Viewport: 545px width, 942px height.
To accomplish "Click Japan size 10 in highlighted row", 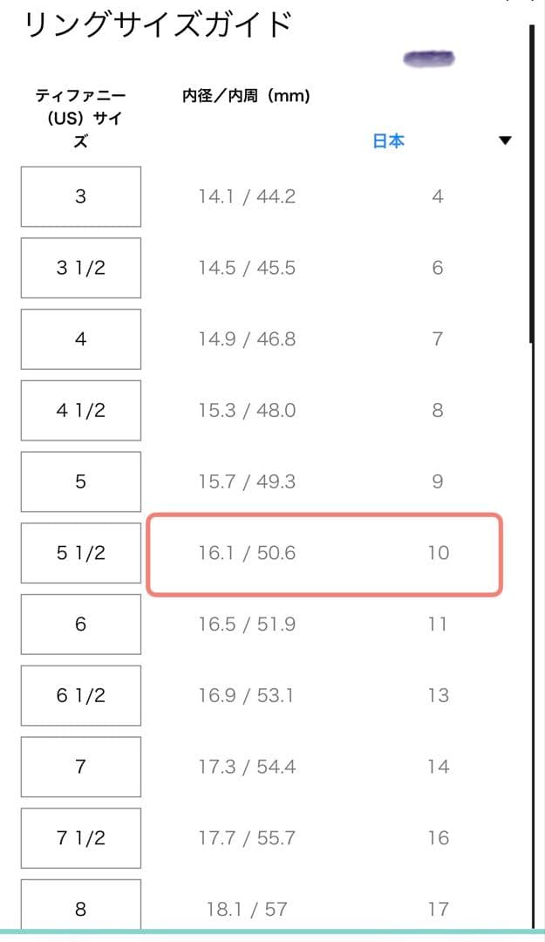I will (x=439, y=553).
